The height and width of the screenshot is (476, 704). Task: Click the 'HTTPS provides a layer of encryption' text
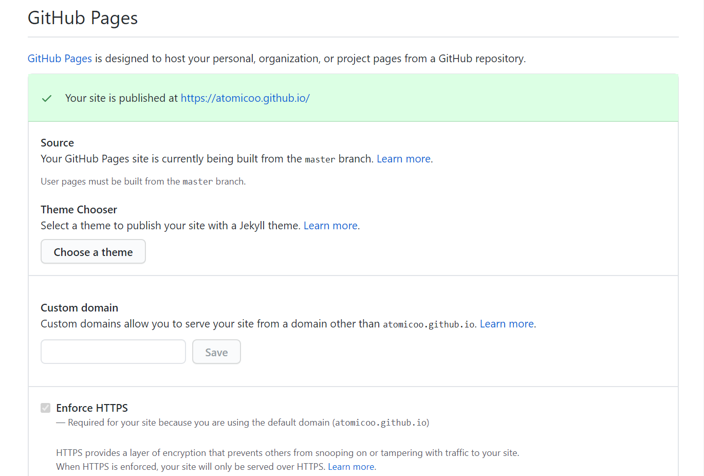point(288,453)
